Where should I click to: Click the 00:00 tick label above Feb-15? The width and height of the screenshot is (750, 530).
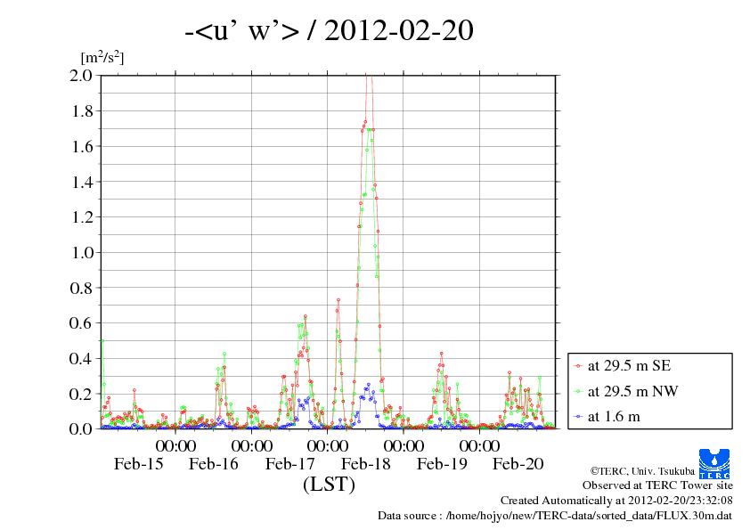(x=175, y=445)
